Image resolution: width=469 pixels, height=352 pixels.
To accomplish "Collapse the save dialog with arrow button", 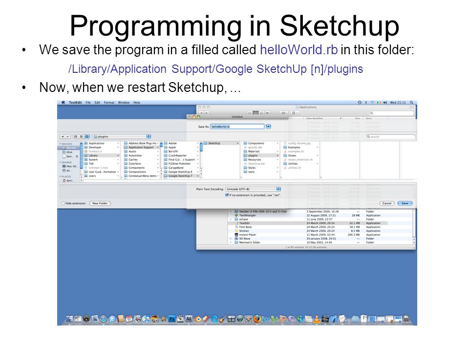I will (x=268, y=127).
